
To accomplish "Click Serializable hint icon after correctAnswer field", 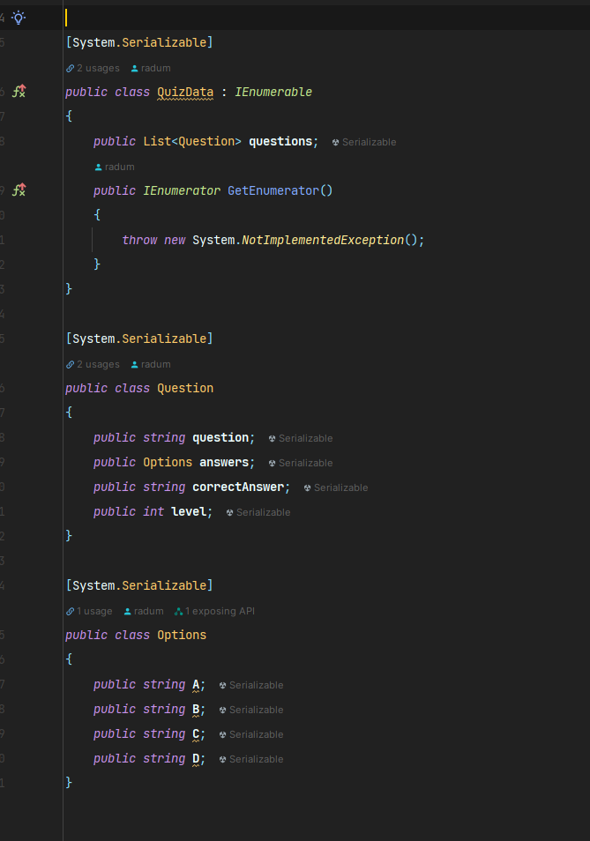I will click(x=308, y=487).
